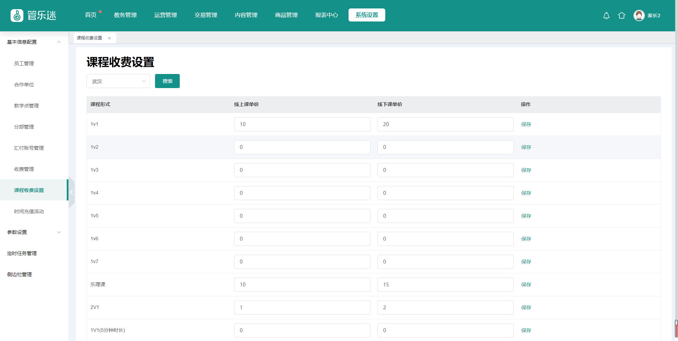Expand the 参数设置 section
Viewport: 678px width, 341px height.
pos(59,232)
